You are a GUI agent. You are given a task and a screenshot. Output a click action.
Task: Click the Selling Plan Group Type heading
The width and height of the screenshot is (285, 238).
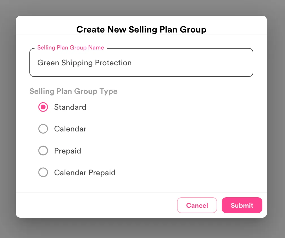pyautogui.click(x=74, y=91)
